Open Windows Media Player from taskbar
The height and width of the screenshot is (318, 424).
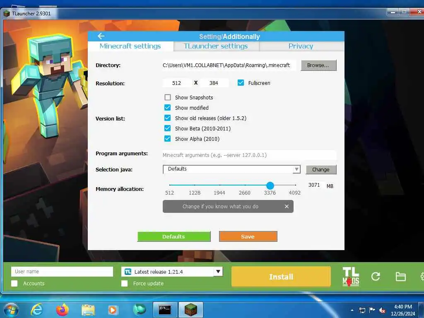click(113, 310)
